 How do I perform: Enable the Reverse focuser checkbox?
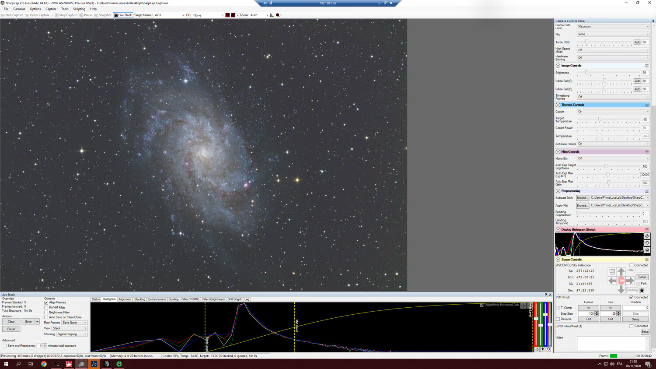click(x=558, y=319)
